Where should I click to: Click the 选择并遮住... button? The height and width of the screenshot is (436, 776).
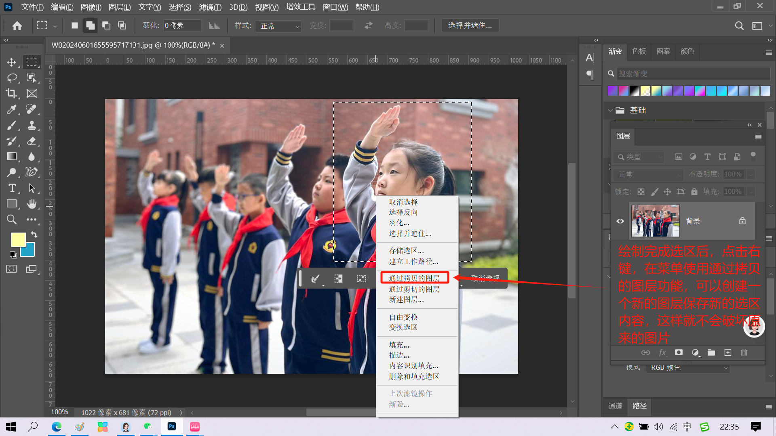tap(470, 25)
